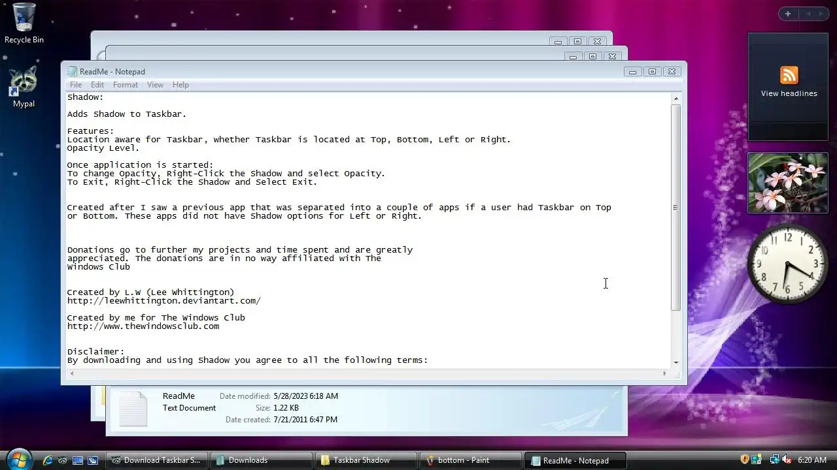Switch to bottom - Paint taskbar button
The image size is (837, 470).
[471, 460]
